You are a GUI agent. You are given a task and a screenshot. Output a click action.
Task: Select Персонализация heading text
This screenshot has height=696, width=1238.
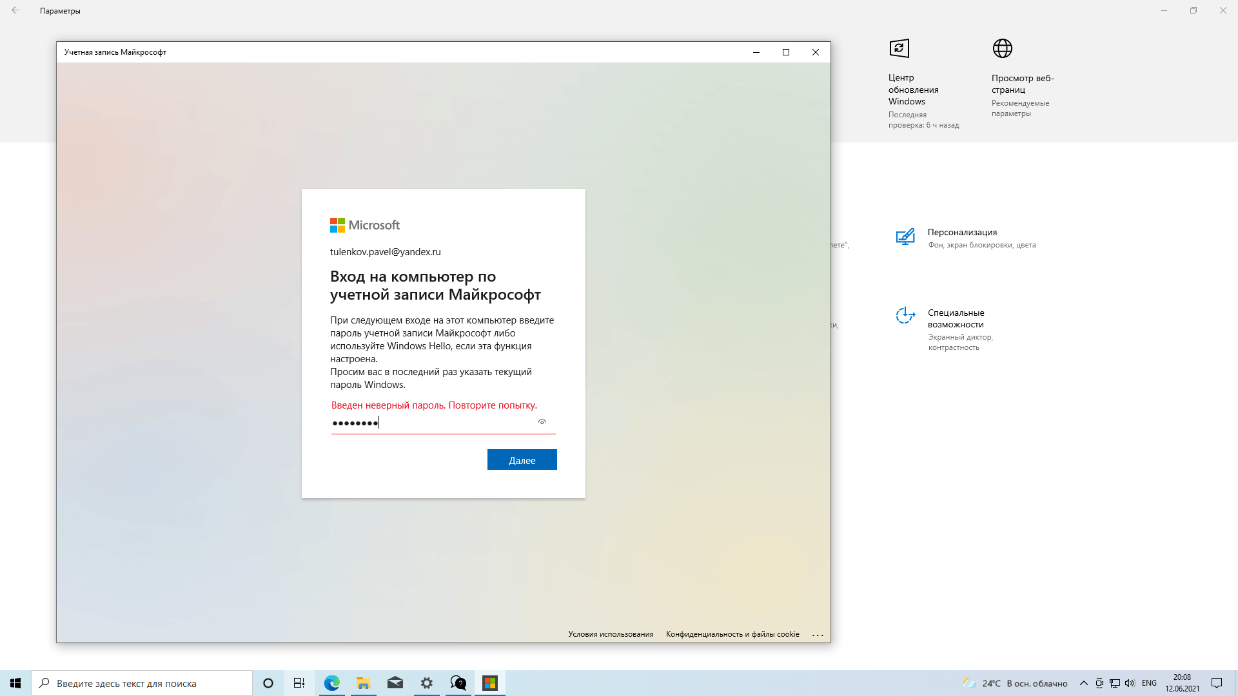pos(962,232)
